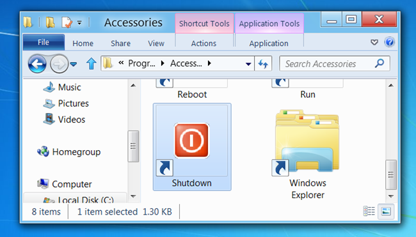This screenshot has width=416, height=237.
Task: Click the Properties quick access icon
Action: coord(67,22)
